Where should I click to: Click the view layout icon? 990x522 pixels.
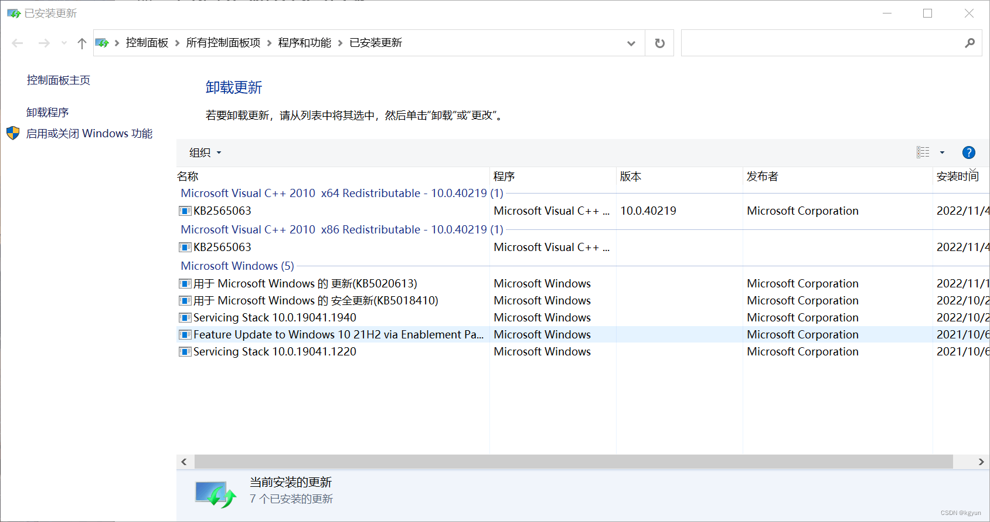pyautogui.click(x=923, y=152)
